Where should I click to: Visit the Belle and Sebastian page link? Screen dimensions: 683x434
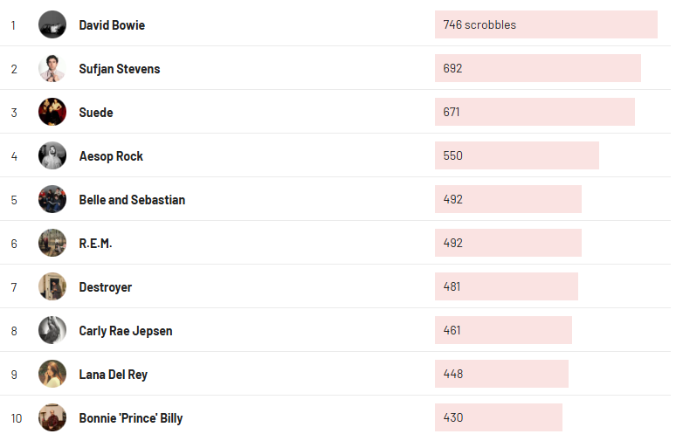[132, 200]
